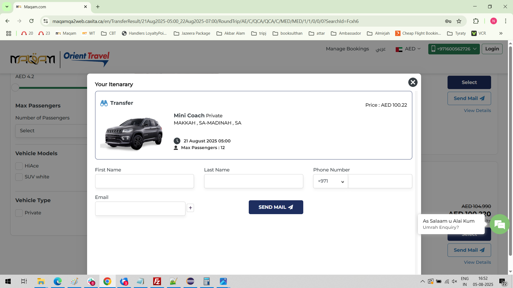Open the live chat bubble icon
This screenshot has height=288, width=513.
[500, 225]
